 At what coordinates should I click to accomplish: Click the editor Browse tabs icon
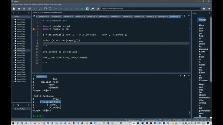coord(34,16)
